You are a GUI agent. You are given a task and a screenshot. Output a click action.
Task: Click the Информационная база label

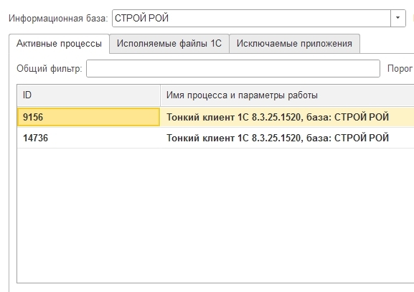coord(58,19)
